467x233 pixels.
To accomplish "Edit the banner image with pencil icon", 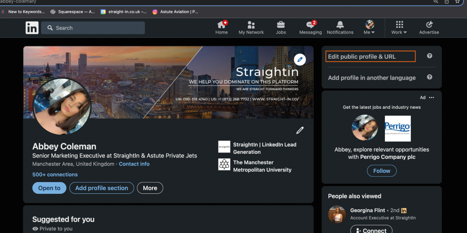I will tap(300, 60).
